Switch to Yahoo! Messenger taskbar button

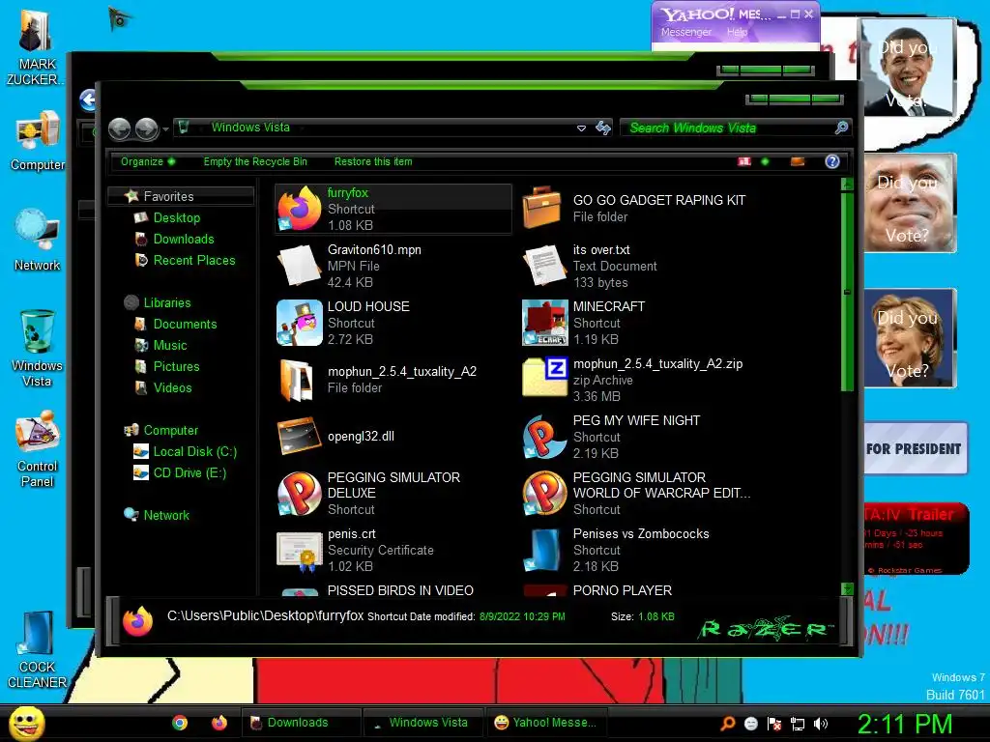pyautogui.click(x=545, y=723)
